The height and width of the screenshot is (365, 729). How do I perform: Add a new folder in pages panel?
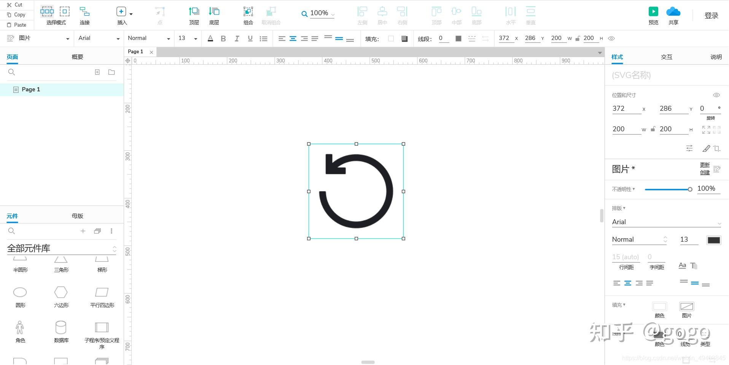point(111,72)
